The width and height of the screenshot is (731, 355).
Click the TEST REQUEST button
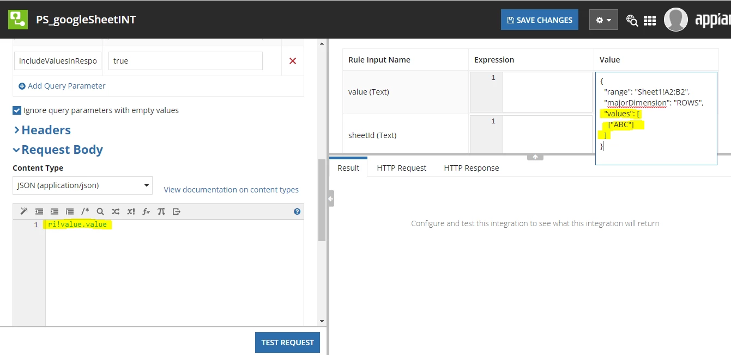(287, 342)
